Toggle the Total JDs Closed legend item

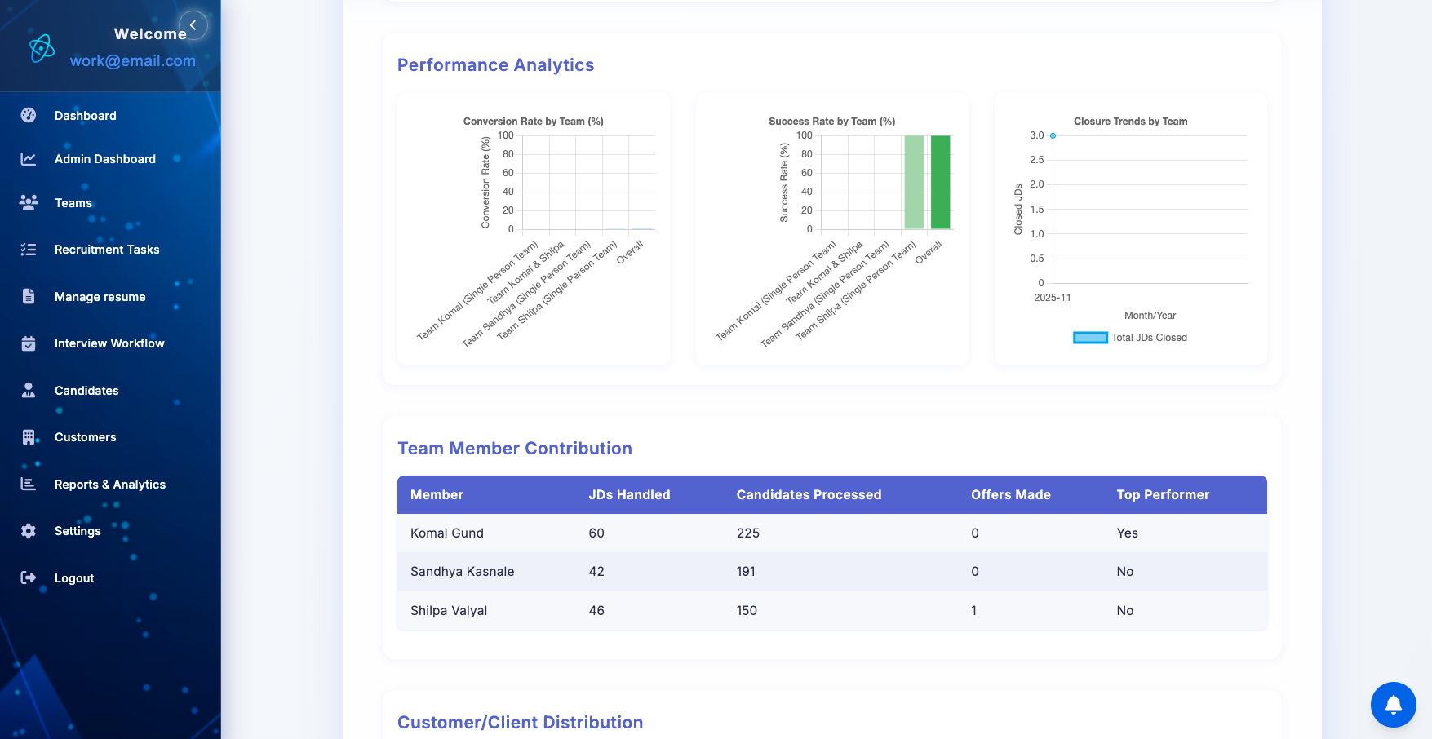coord(1130,338)
